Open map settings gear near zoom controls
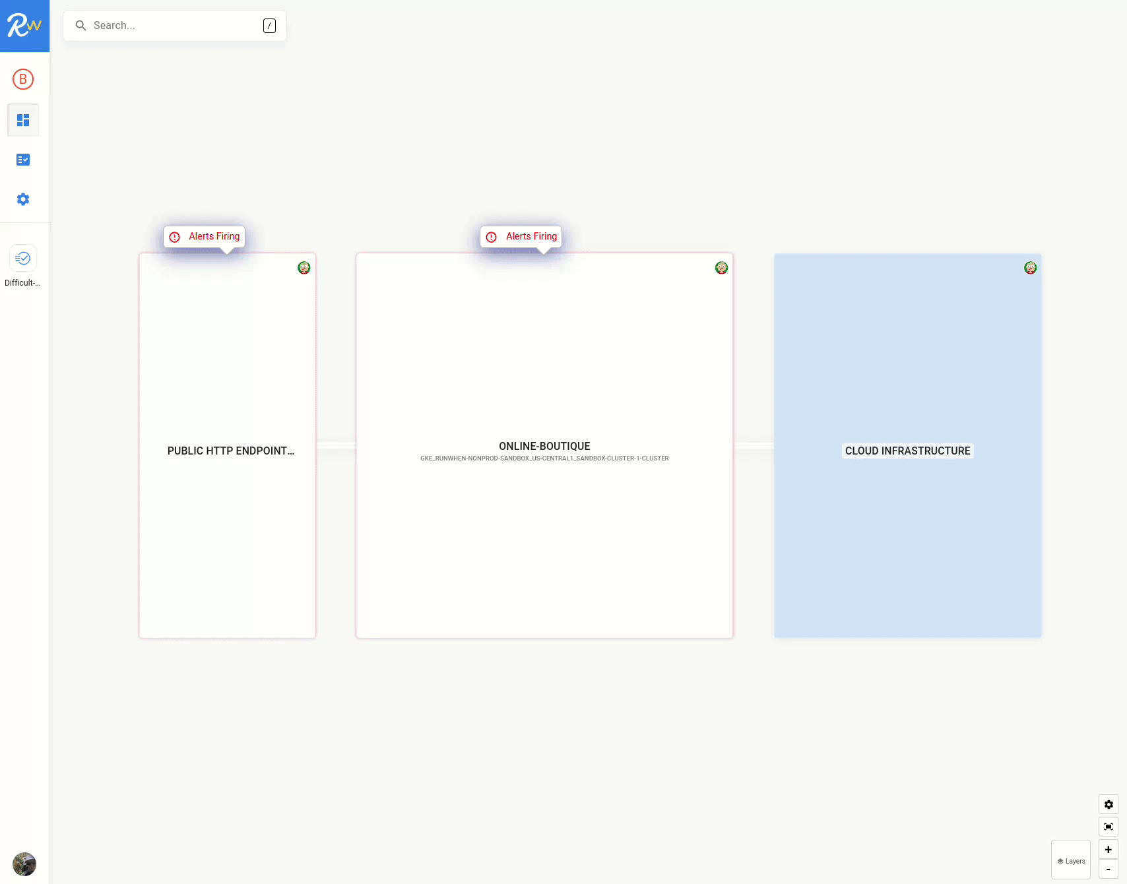The image size is (1127, 884). tap(1109, 805)
